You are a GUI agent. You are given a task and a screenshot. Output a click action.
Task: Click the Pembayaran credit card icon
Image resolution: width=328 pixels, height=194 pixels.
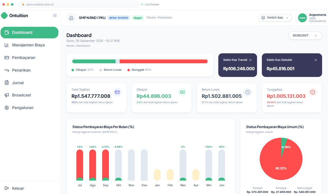click(x=7, y=58)
